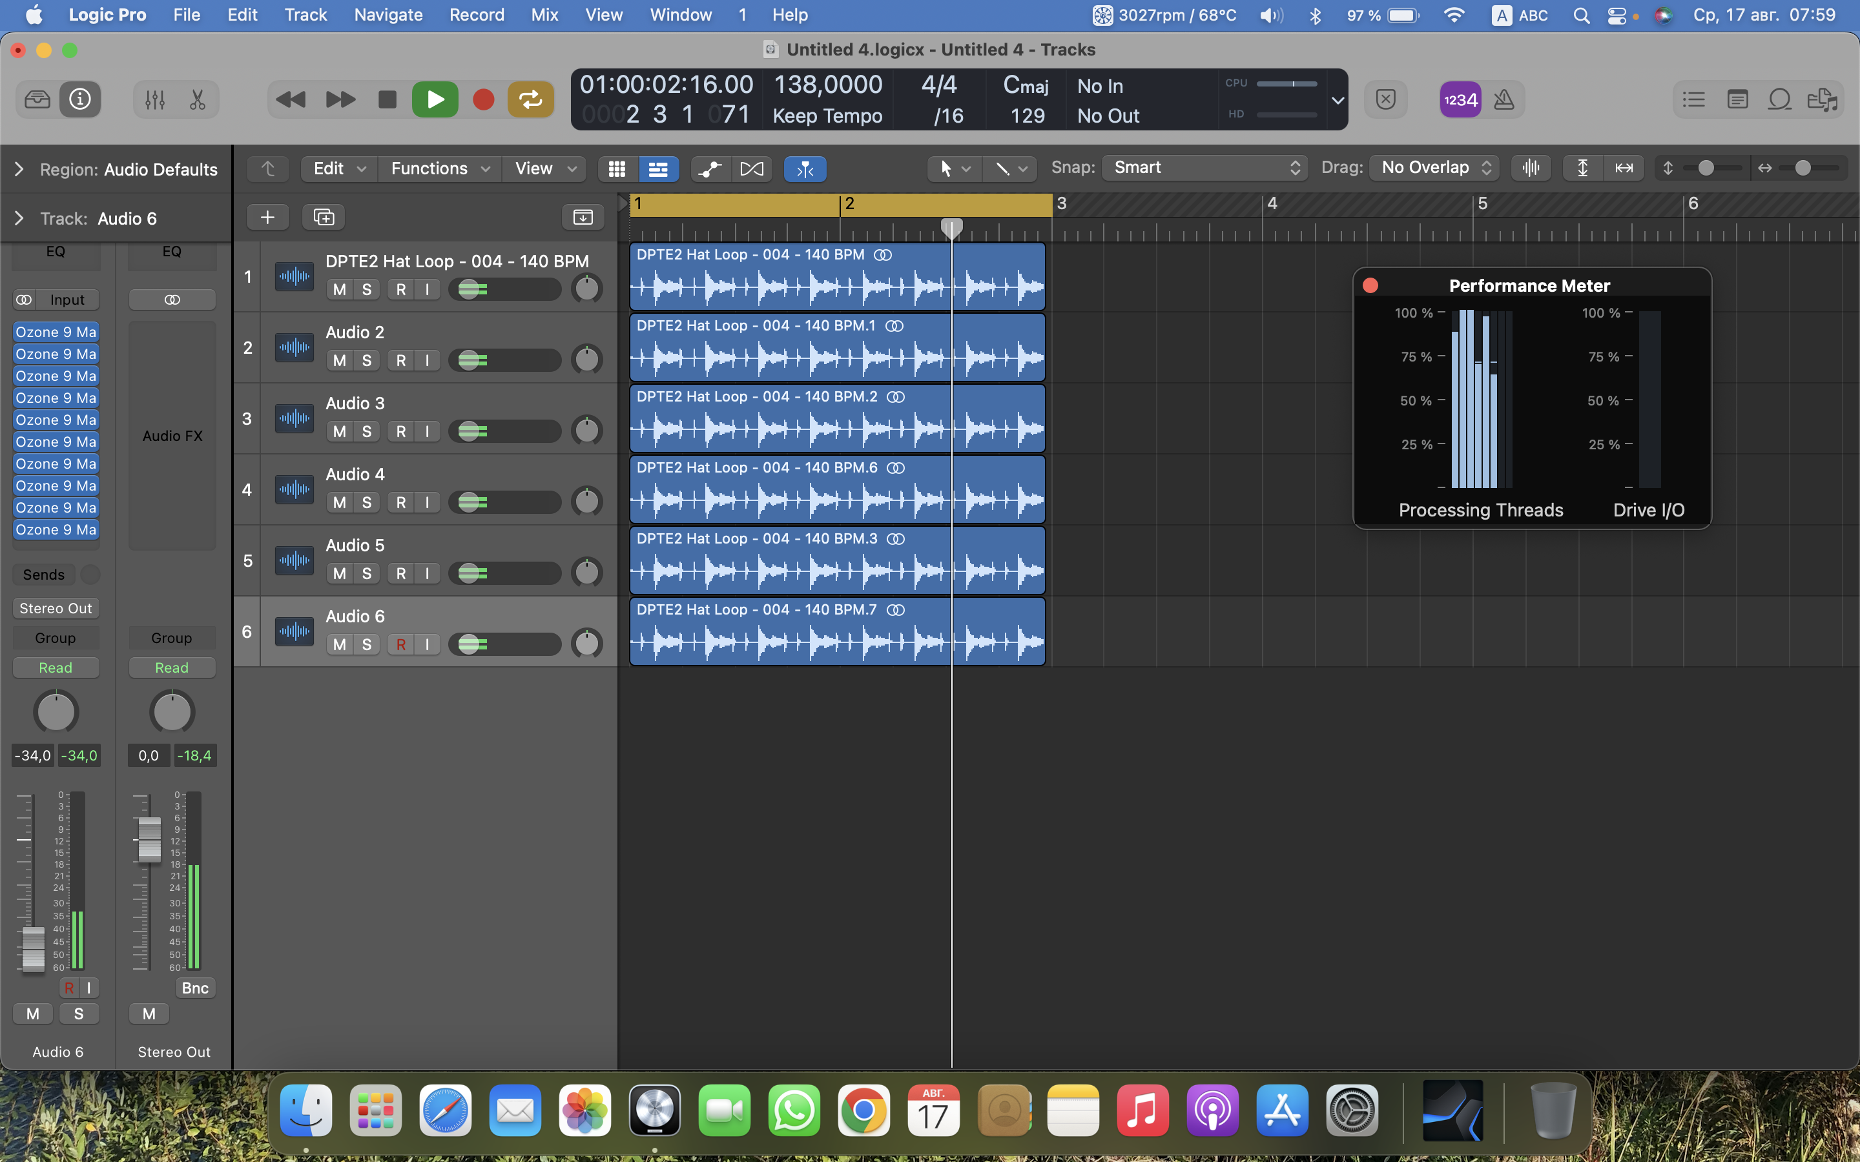
Task: Expand the Region Audio Defaults disclosure
Action: (19, 169)
